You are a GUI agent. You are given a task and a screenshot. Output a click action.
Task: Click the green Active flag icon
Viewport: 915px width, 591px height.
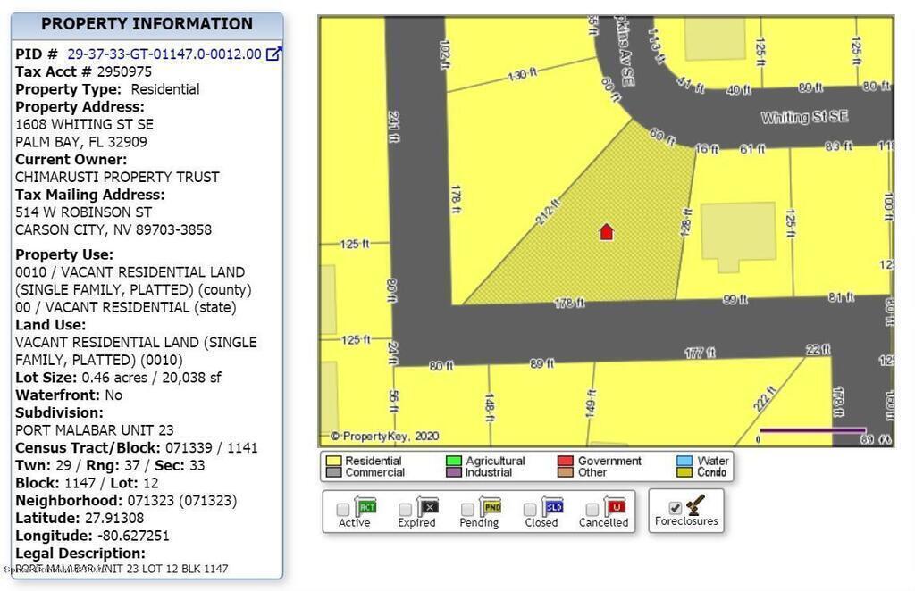[366, 507]
